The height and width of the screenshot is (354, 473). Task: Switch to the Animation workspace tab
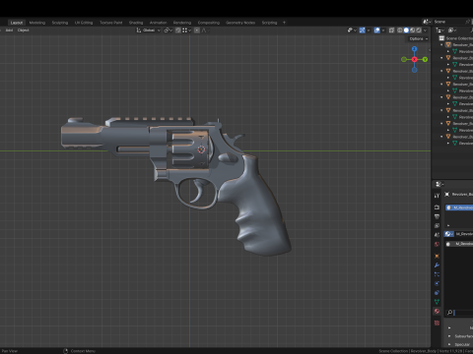pos(158,23)
